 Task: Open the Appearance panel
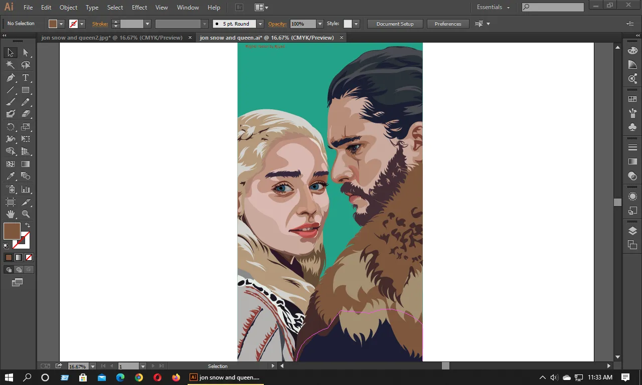click(632, 197)
